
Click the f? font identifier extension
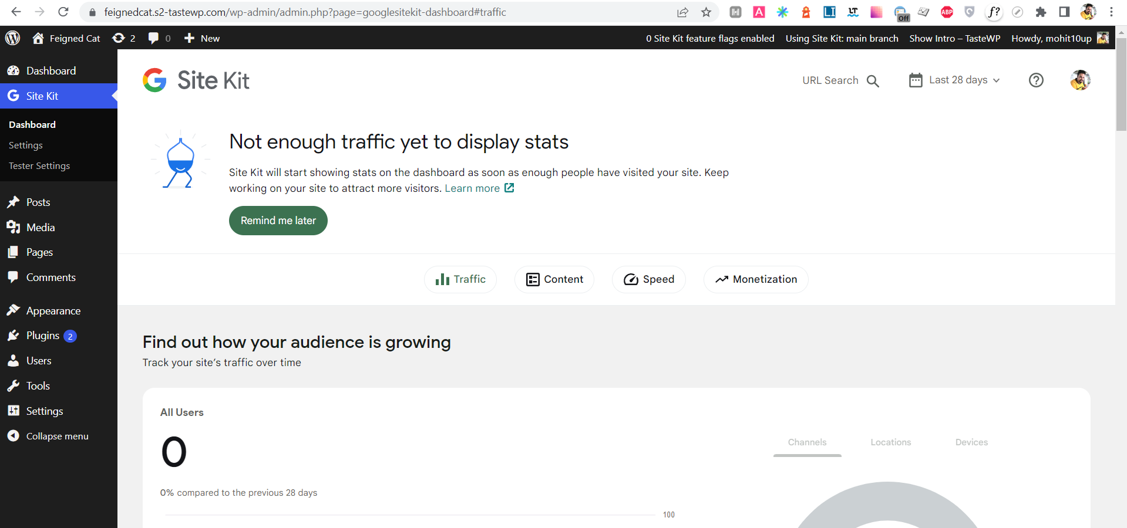point(994,12)
